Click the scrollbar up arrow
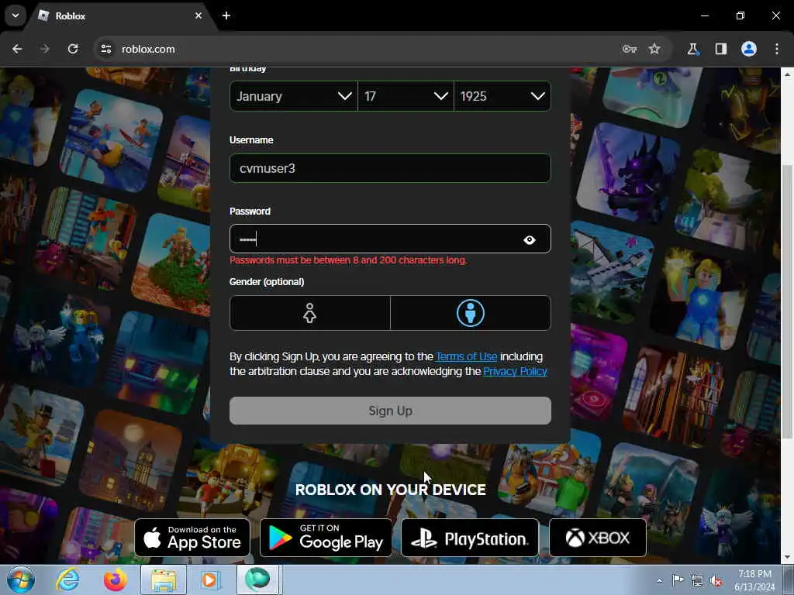The image size is (794, 595). point(787,74)
